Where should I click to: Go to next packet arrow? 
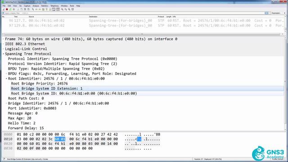point(40,9)
